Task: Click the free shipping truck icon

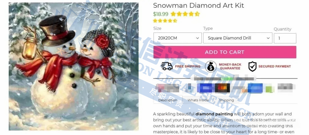Action: (x=167, y=66)
